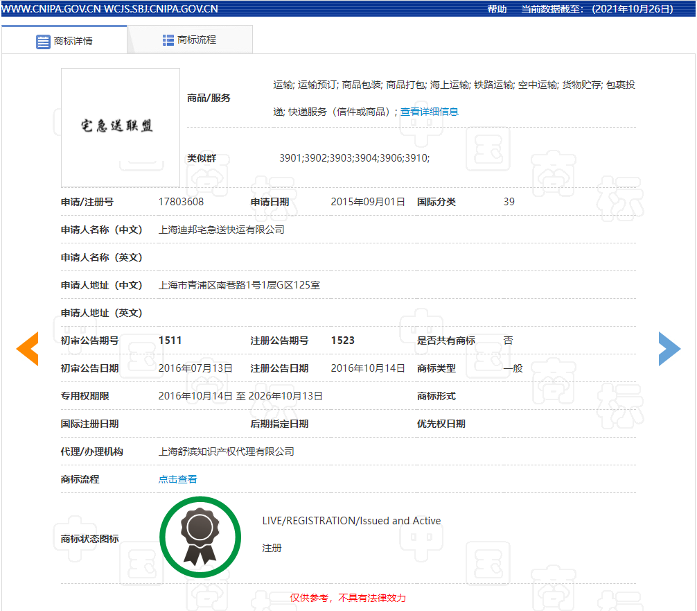Viewport: 697px width, 611px height.
Task: Expand the service list with 查看详细信息
Action: [429, 111]
